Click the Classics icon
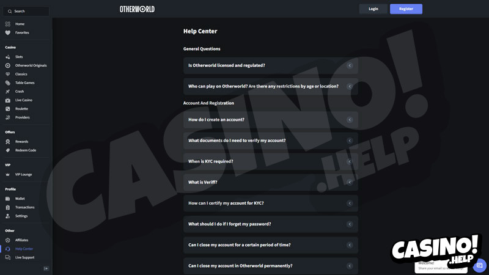 click(x=8, y=74)
